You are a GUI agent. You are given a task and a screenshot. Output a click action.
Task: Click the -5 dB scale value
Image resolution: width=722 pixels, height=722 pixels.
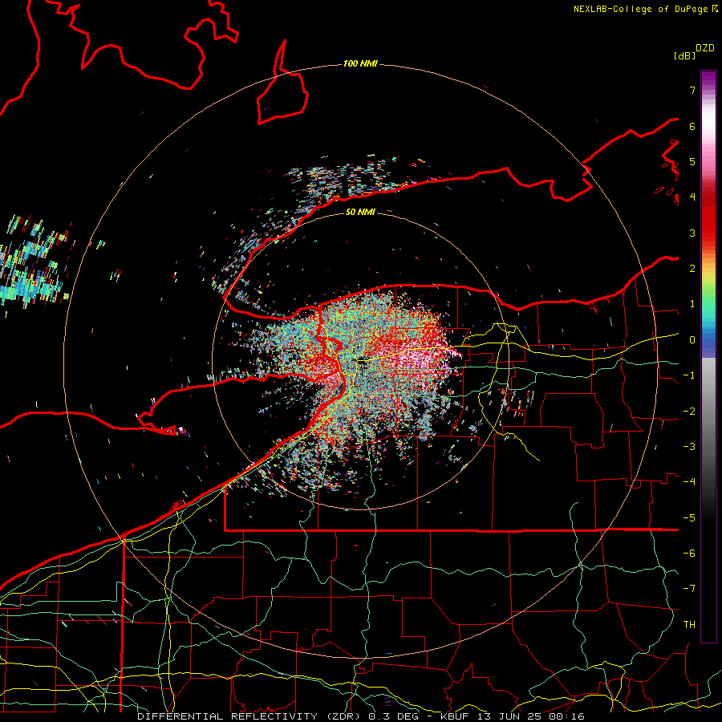(x=689, y=518)
